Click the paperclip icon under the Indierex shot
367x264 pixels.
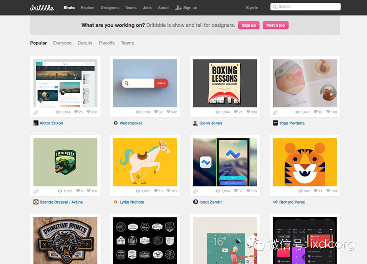pos(36,191)
